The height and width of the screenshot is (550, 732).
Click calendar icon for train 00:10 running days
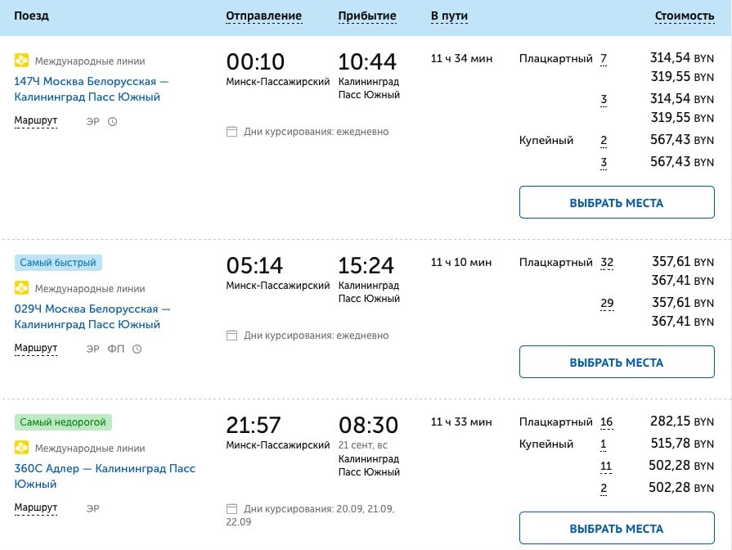pyautogui.click(x=231, y=132)
